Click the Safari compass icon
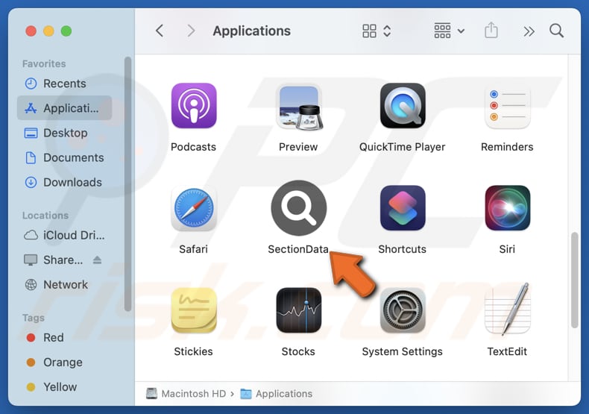 (x=194, y=209)
